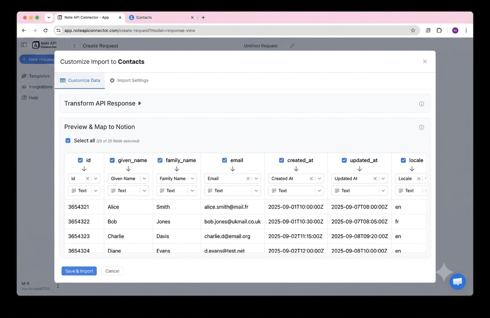490x318 pixels.
Task: Close the Customize Import modal
Action: (425, 62)
